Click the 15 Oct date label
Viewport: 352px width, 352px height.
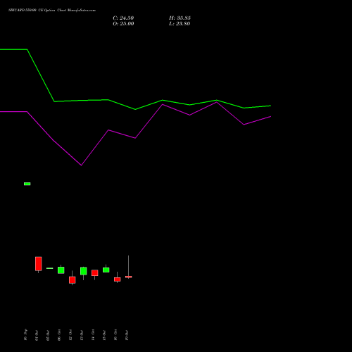click(x=104, y=335)
